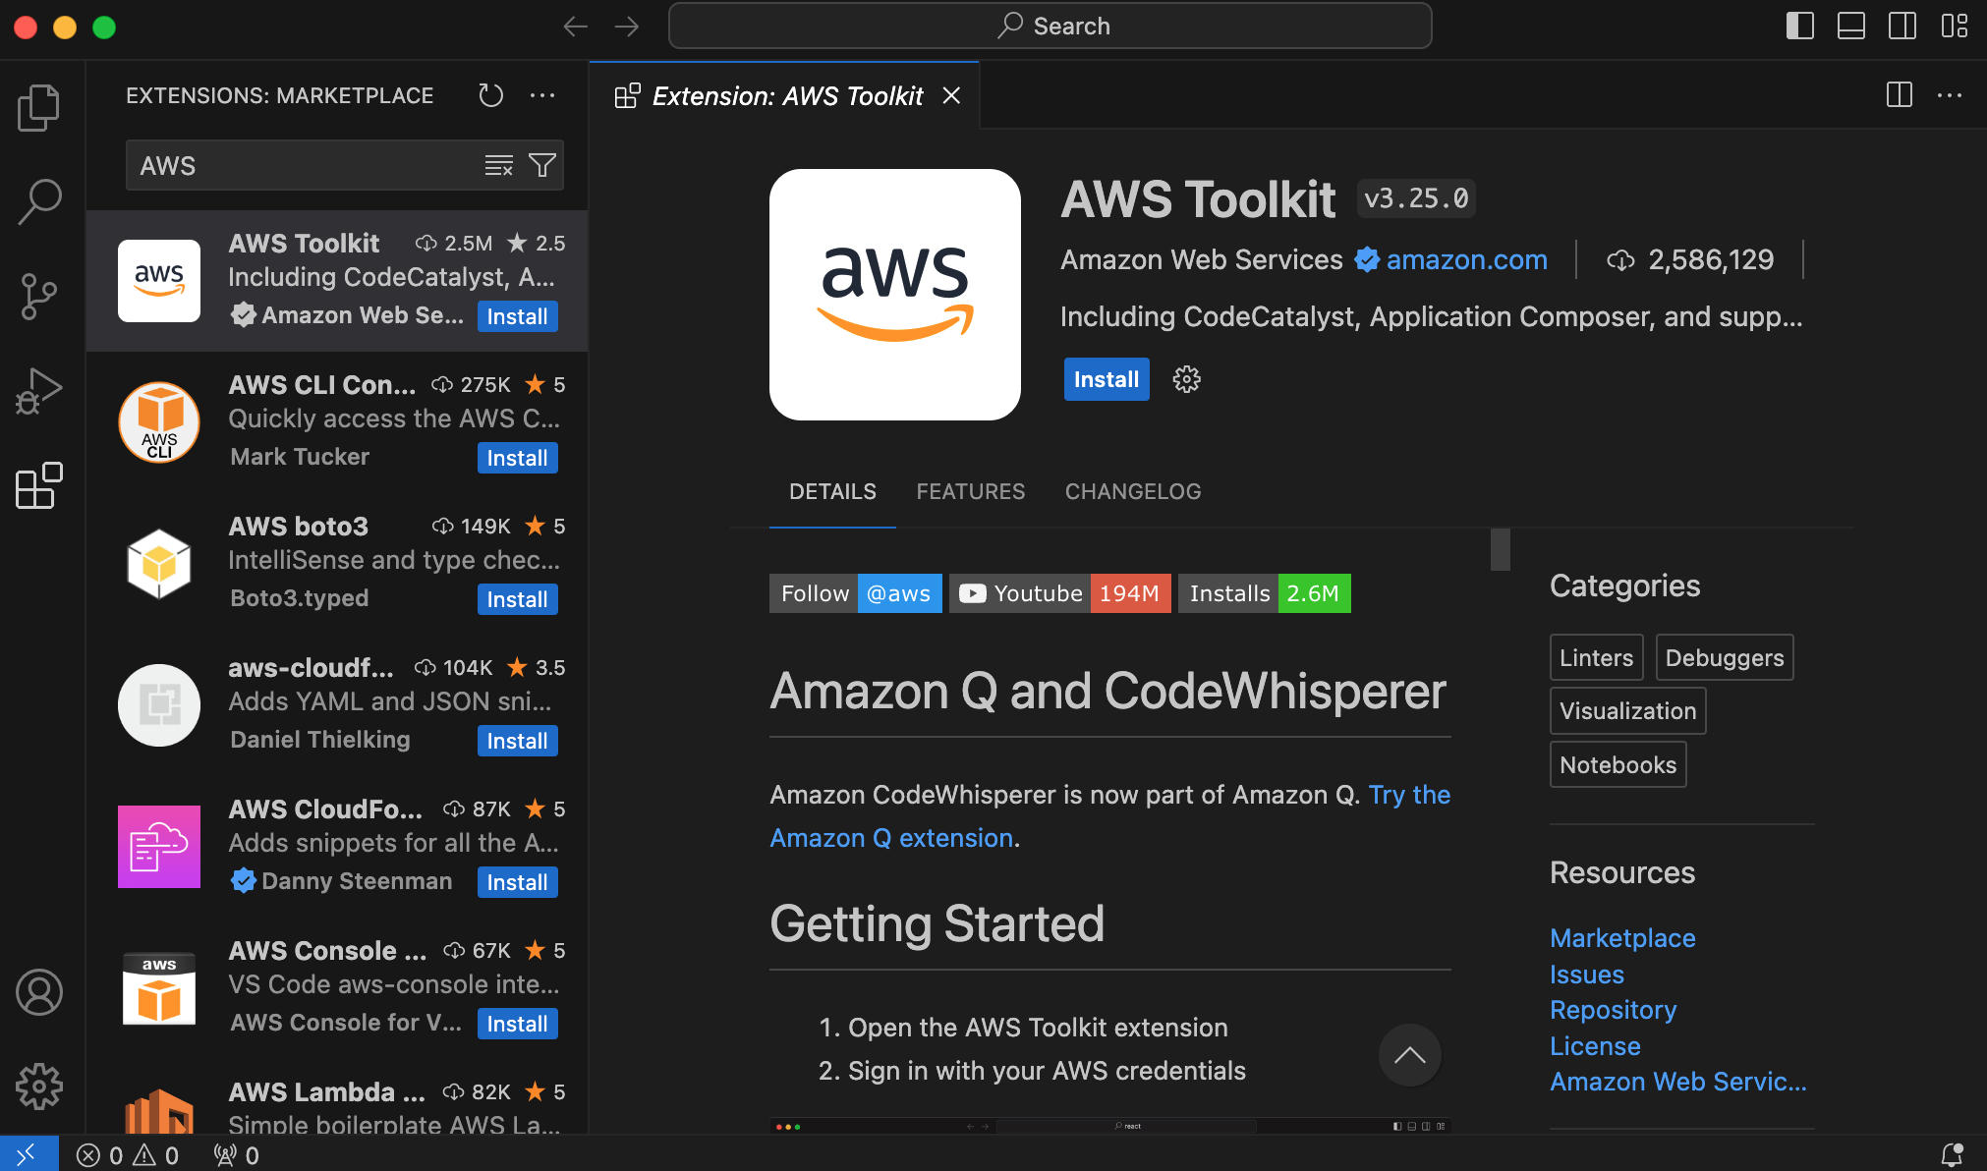
Task: Install the AWS CLI Configure extension
Action: [x=518, y=458]
